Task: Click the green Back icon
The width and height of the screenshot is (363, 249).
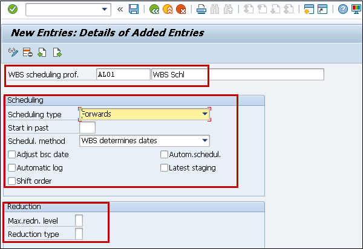Action: pyautogui.click(x=154, y=10)
